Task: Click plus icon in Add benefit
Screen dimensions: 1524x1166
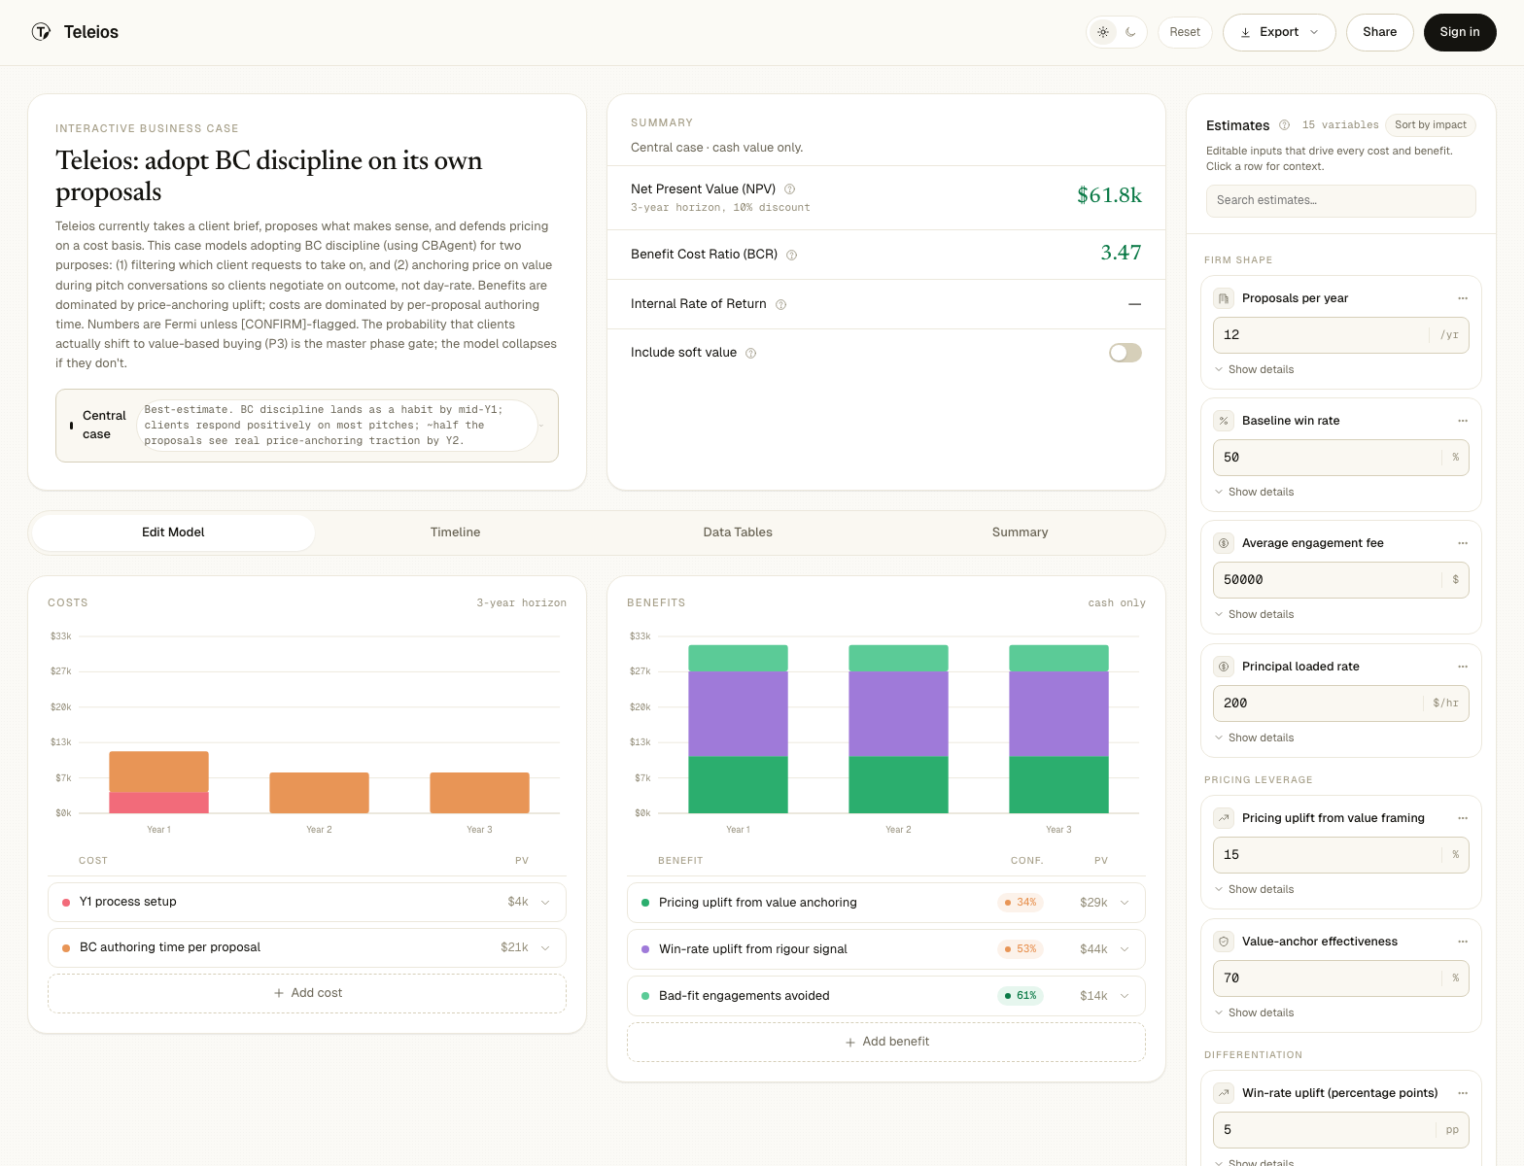Action: (x=850, y=1043)
